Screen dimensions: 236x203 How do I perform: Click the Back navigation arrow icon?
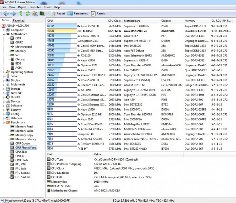point(6,14)
